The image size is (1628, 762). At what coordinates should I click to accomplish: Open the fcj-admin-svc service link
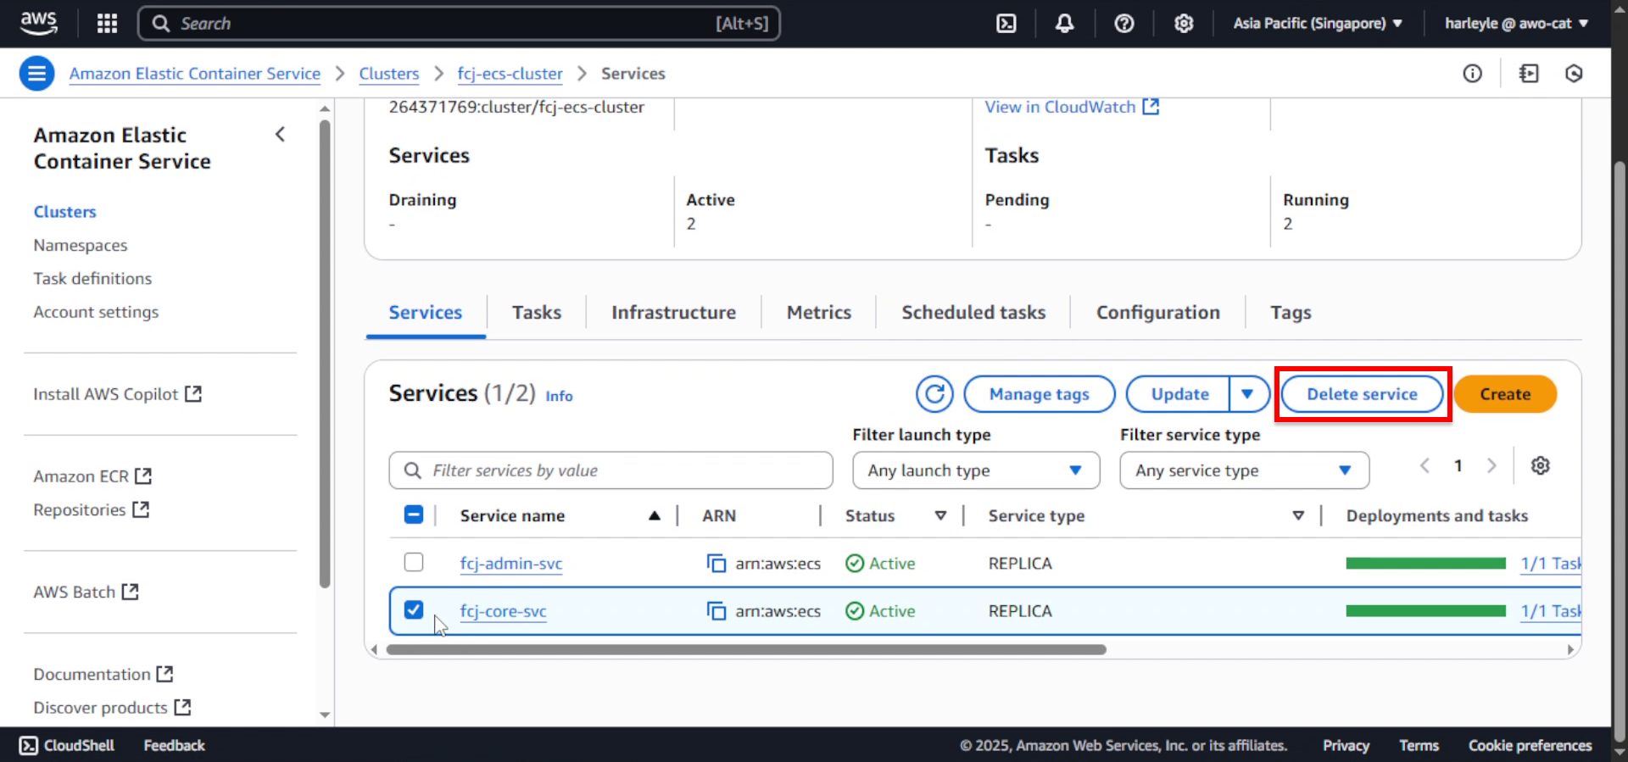(x=511, y=563)
